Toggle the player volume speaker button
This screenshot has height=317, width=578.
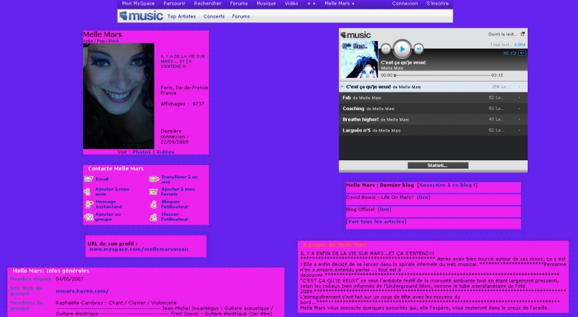click(x=522, y=53)
